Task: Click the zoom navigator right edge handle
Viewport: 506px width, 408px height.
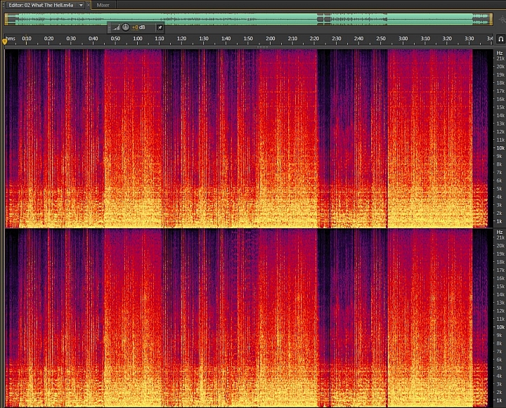Action: pyautogui.click(x=491, y=20)
